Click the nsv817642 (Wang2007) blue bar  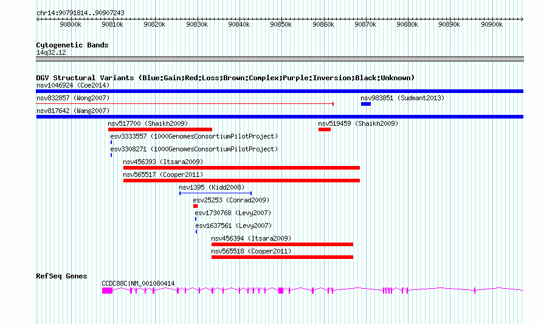tap(280, 117)
